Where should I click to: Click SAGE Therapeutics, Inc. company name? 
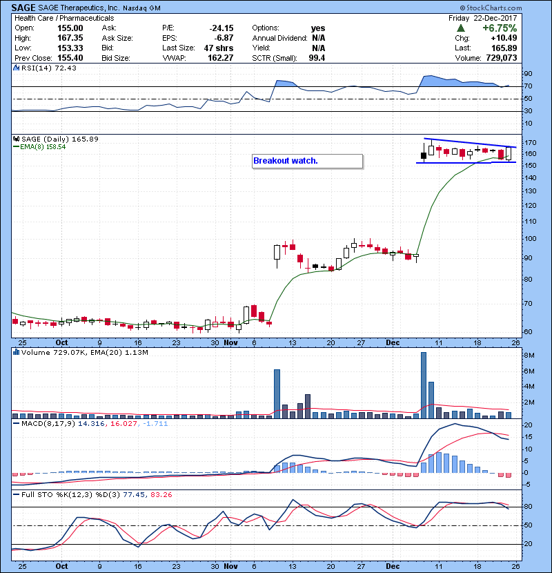point(79,8)
